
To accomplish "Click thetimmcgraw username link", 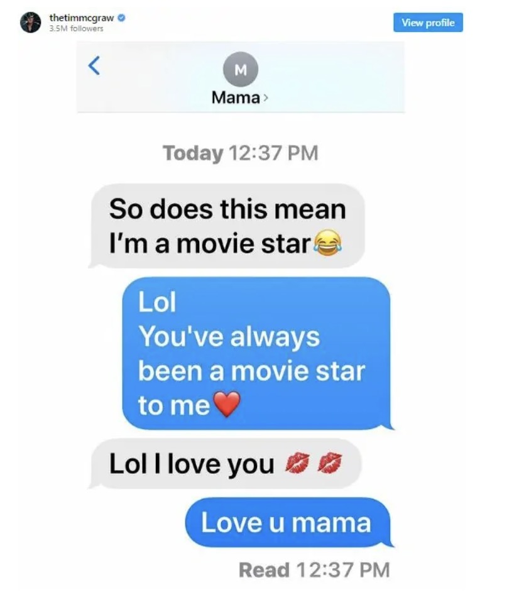I will pyautogui.click(x=82, y=18).
